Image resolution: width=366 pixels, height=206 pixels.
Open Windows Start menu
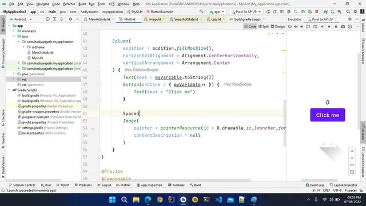click(112, 200)
